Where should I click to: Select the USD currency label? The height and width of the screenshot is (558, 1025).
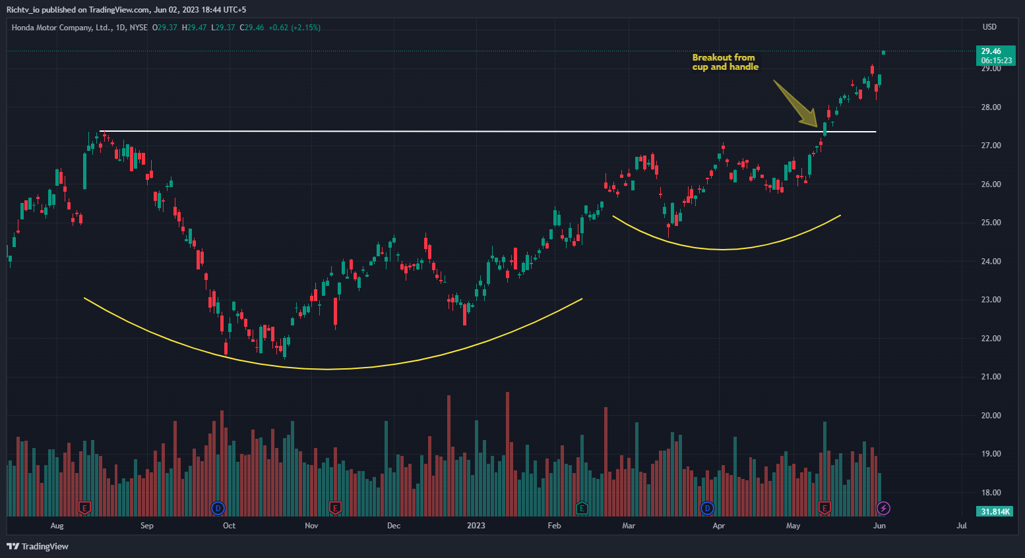click(989, 27)
